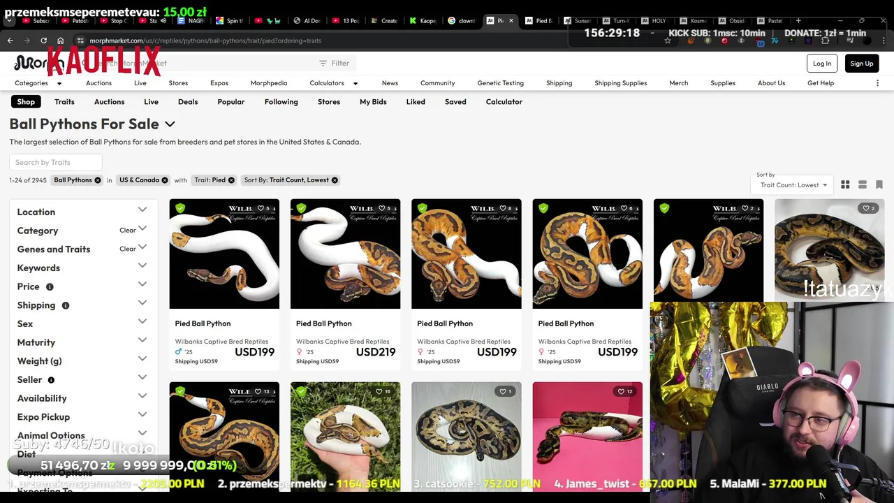Select the Shop tab
The image size is (894, 503).
pos(26,102)
